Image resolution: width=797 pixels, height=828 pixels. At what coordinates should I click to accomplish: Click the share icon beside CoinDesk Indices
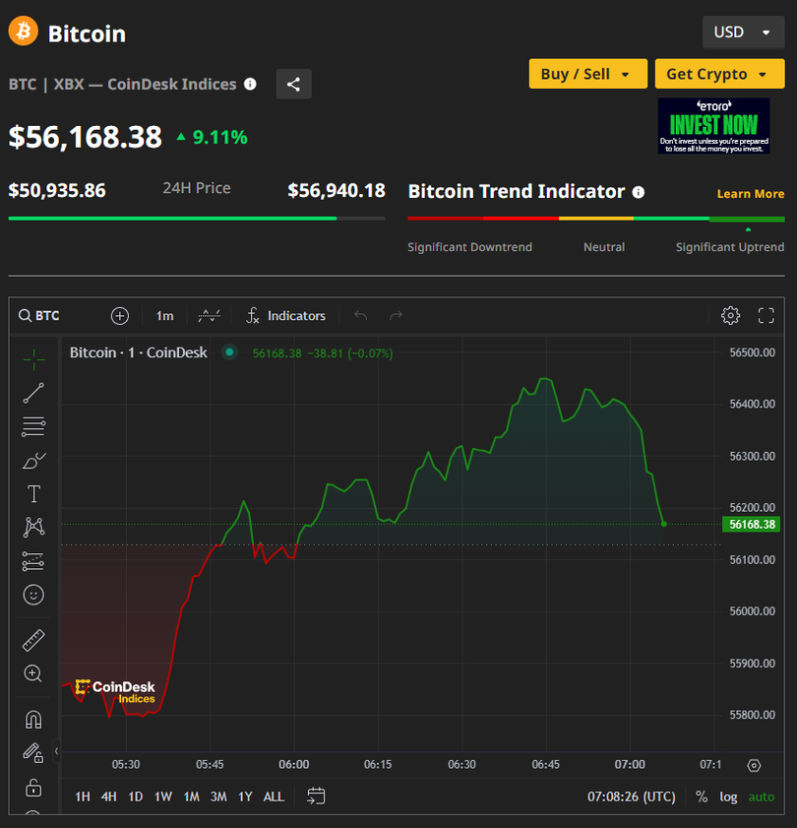click(293, 84)
